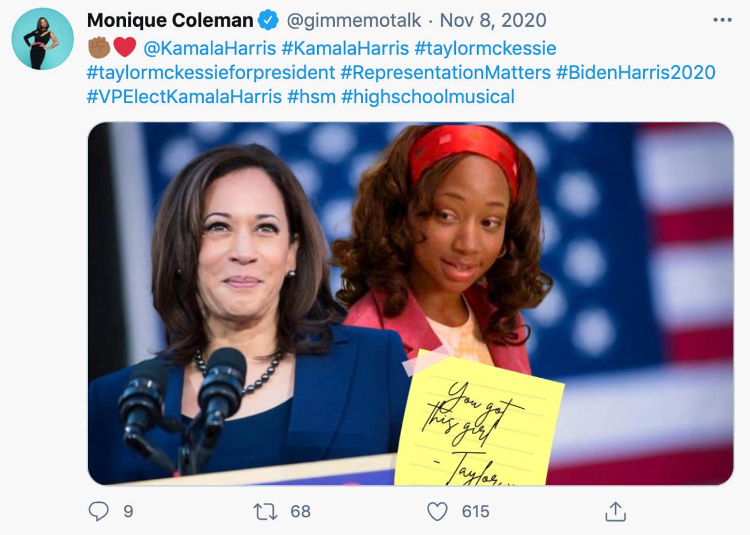Click the @KamalaHarris mention
The height and width of the screenshot is (535, 750).
(210, 48)
